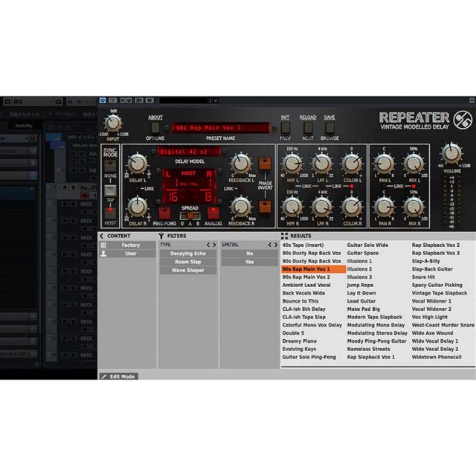
Task: Toggle Phase Invert for the left channel
Action: 265,164
